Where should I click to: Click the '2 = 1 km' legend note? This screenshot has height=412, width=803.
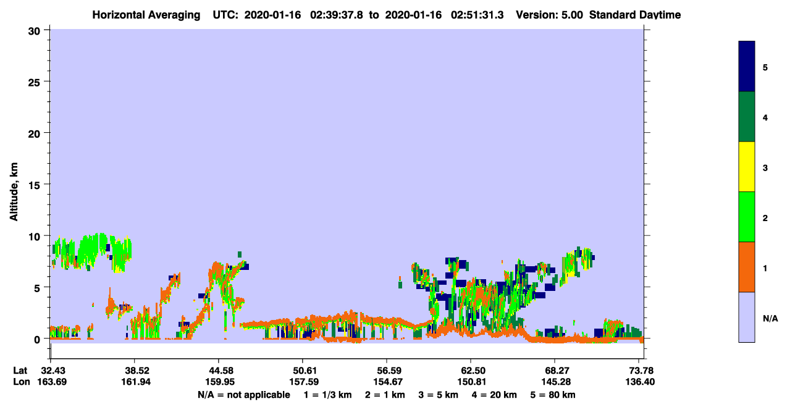[385, 395]
